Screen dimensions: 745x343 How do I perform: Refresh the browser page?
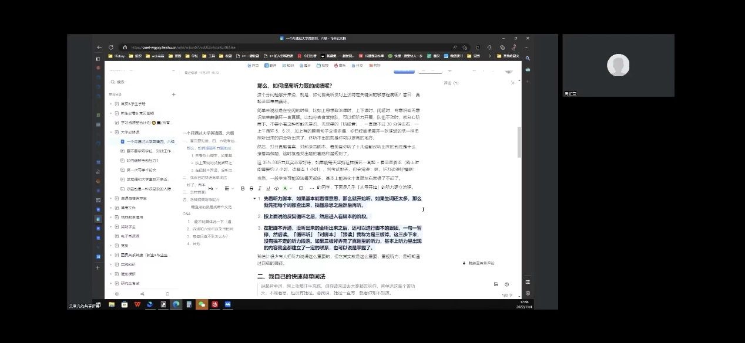[x=110, y=47]
